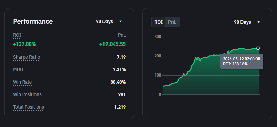Click the 0 y-axis label
The height and width of the screenshot is (127, 277).
point(160,95)
